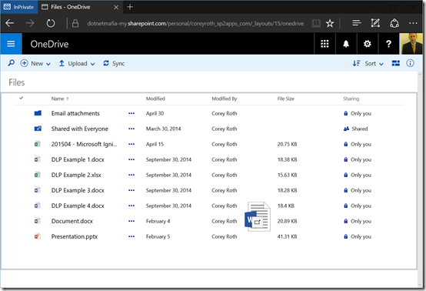Open the OneDrive hamburger navigation menu

click(x=11, y=44)
